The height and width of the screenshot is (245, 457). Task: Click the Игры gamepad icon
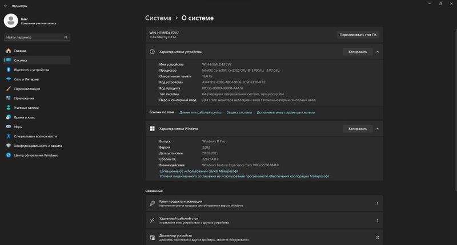pos(9,126)
